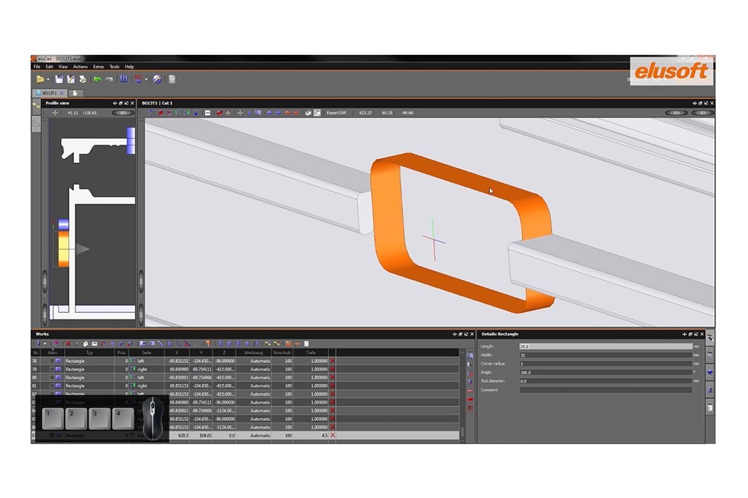Sort by the Tiefe column header

(x=311, y=352)
